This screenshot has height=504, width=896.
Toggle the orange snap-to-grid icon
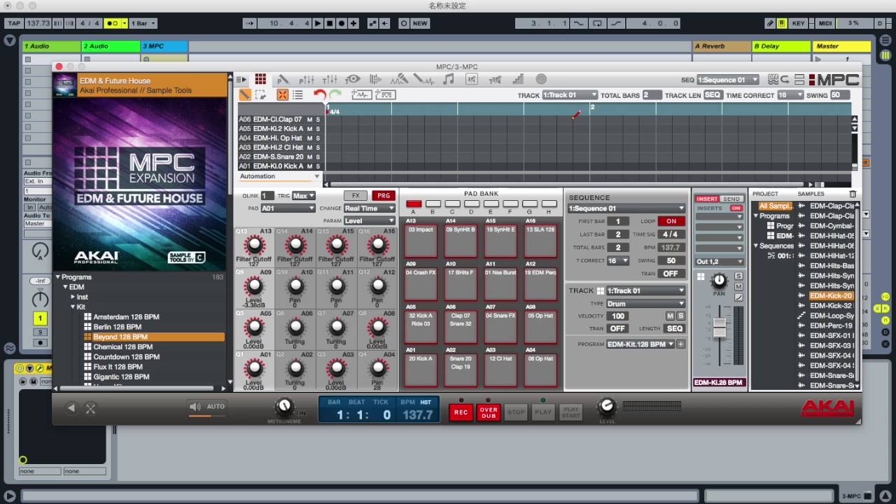283,94
